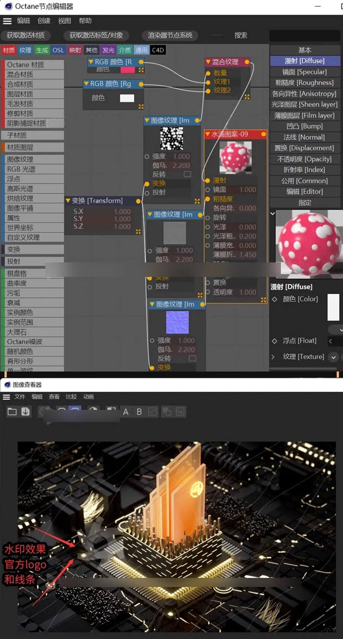This screenshot has height=639, width=343.
Task: Click the 粗糙度 input port on material node
Action: 207,199
